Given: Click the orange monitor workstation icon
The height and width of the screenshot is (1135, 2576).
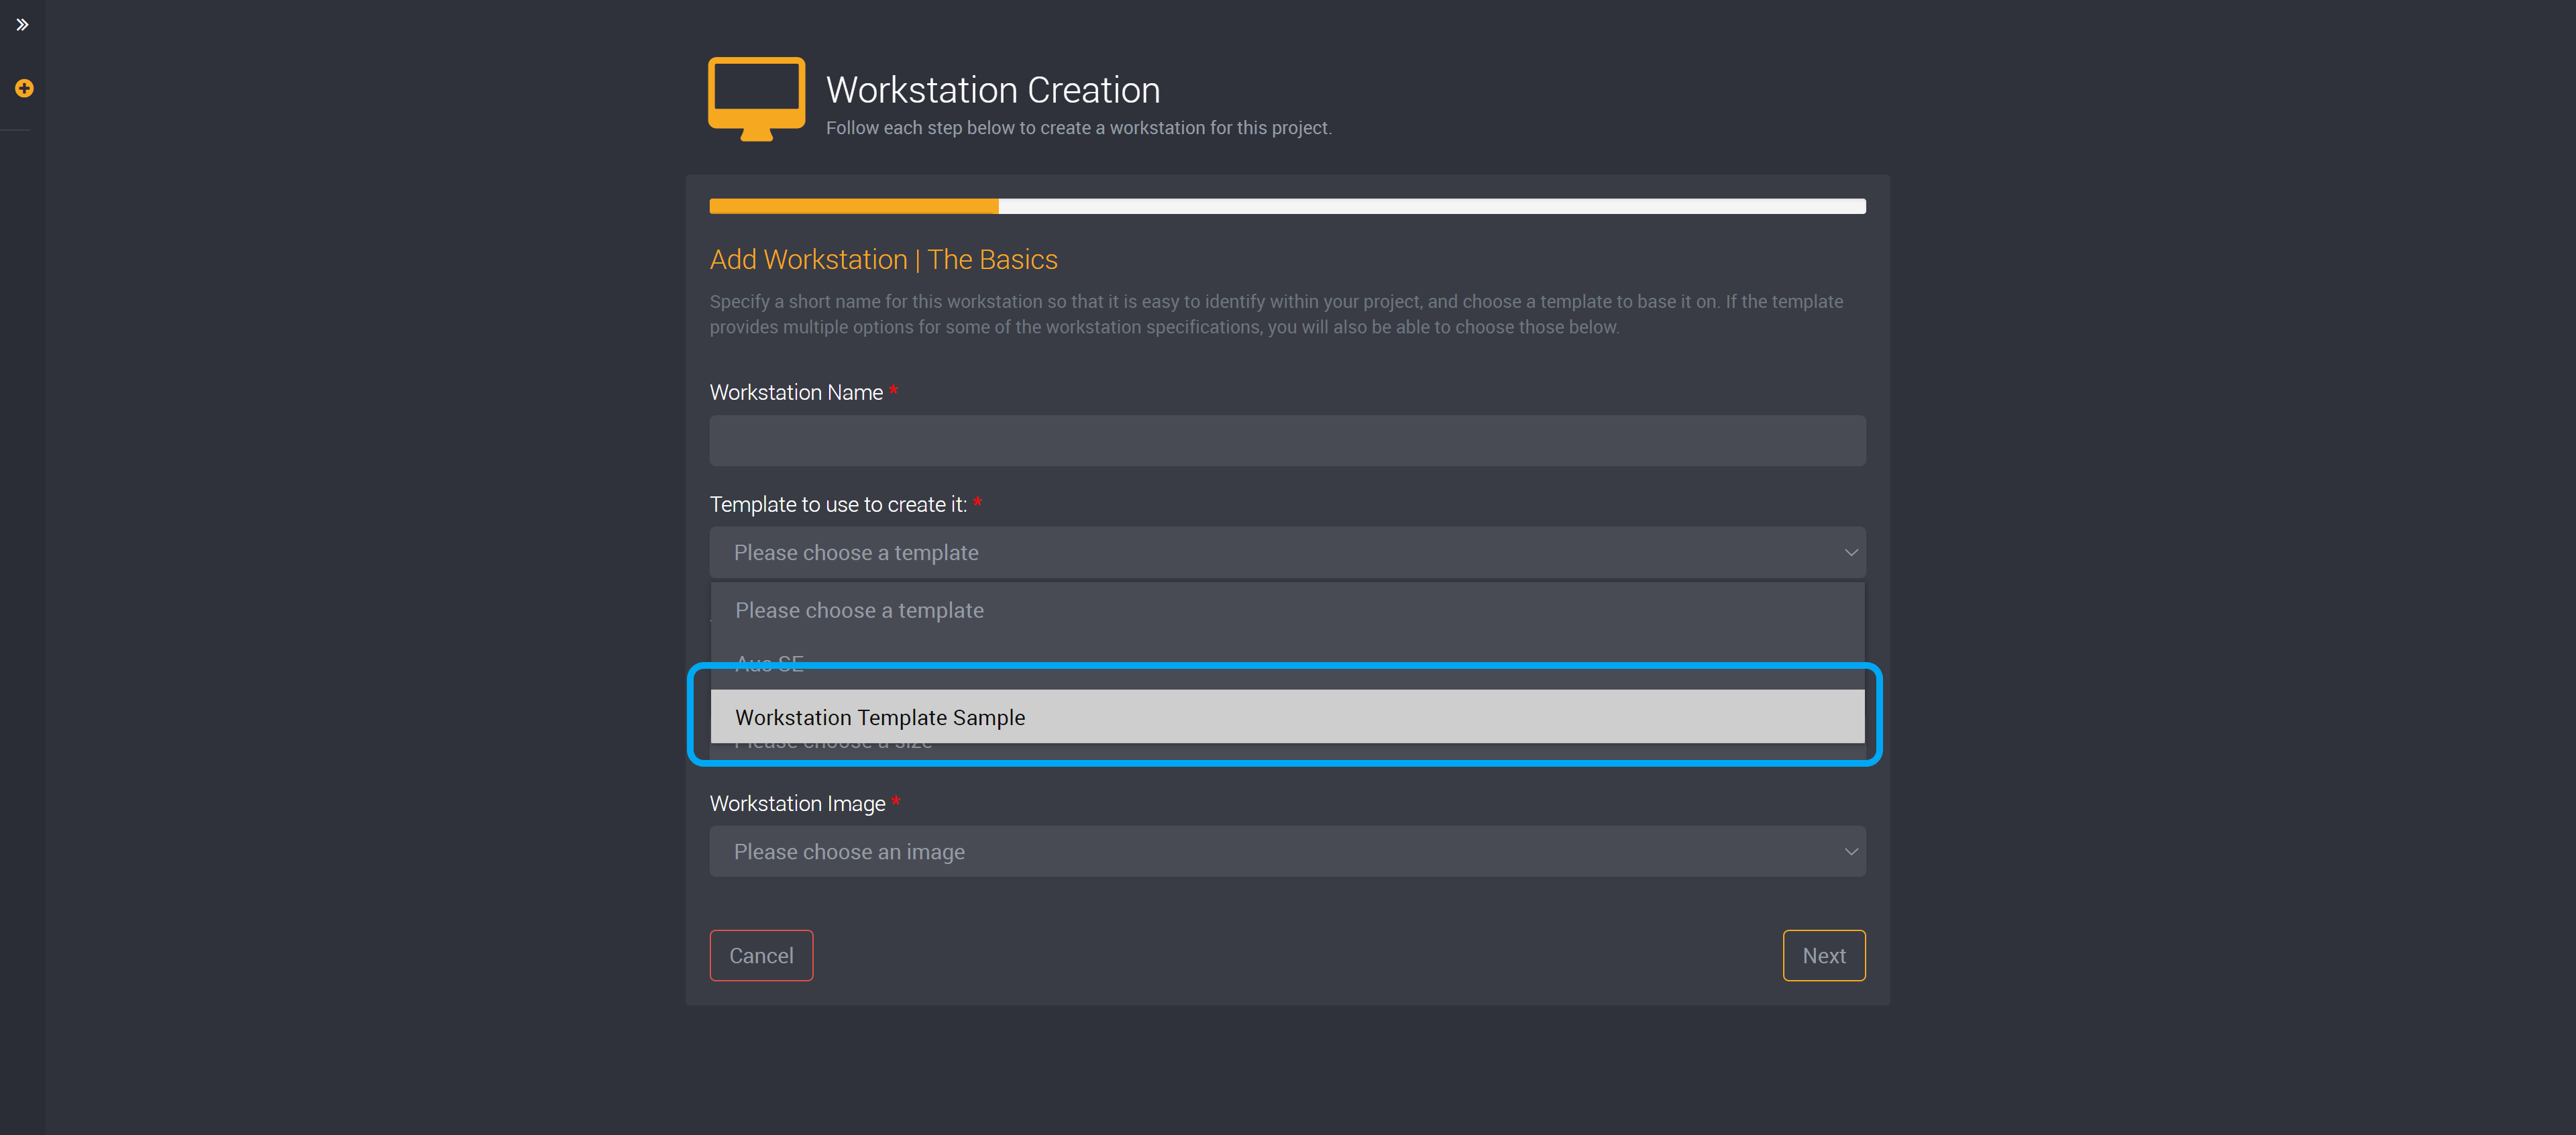Looking at the screenshot, I should (756, 99).
